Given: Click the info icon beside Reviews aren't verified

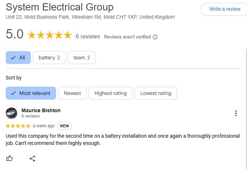Looking at the screenshot, I should (155, 37).
